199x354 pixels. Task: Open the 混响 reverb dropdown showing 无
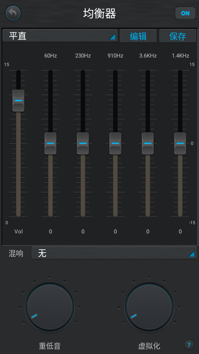tap(114, 253)
